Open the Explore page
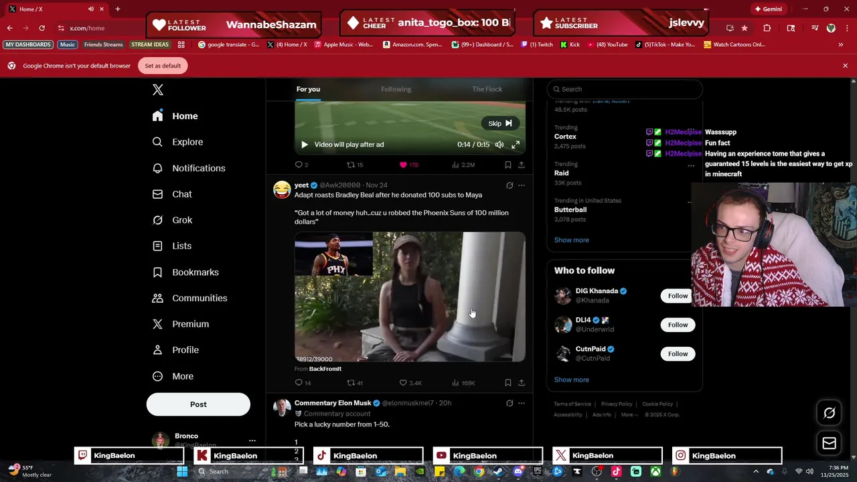 pos(177,142)
